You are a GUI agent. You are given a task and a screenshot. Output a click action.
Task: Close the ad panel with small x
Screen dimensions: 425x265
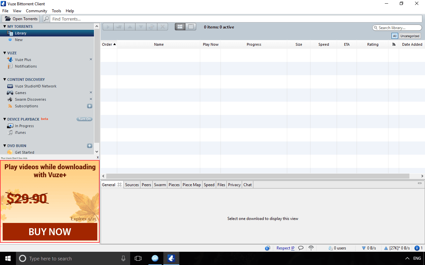point(98,158)
